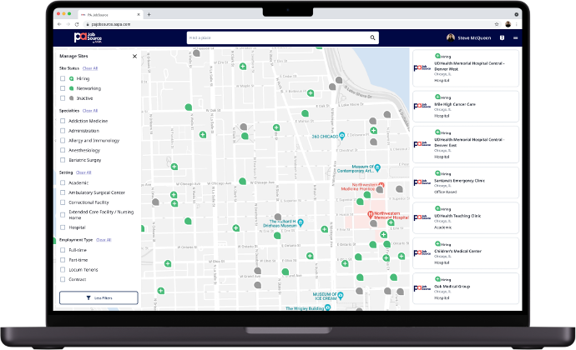Reload the page in browser
576x350 pixels.
click(x=78, y=24)
